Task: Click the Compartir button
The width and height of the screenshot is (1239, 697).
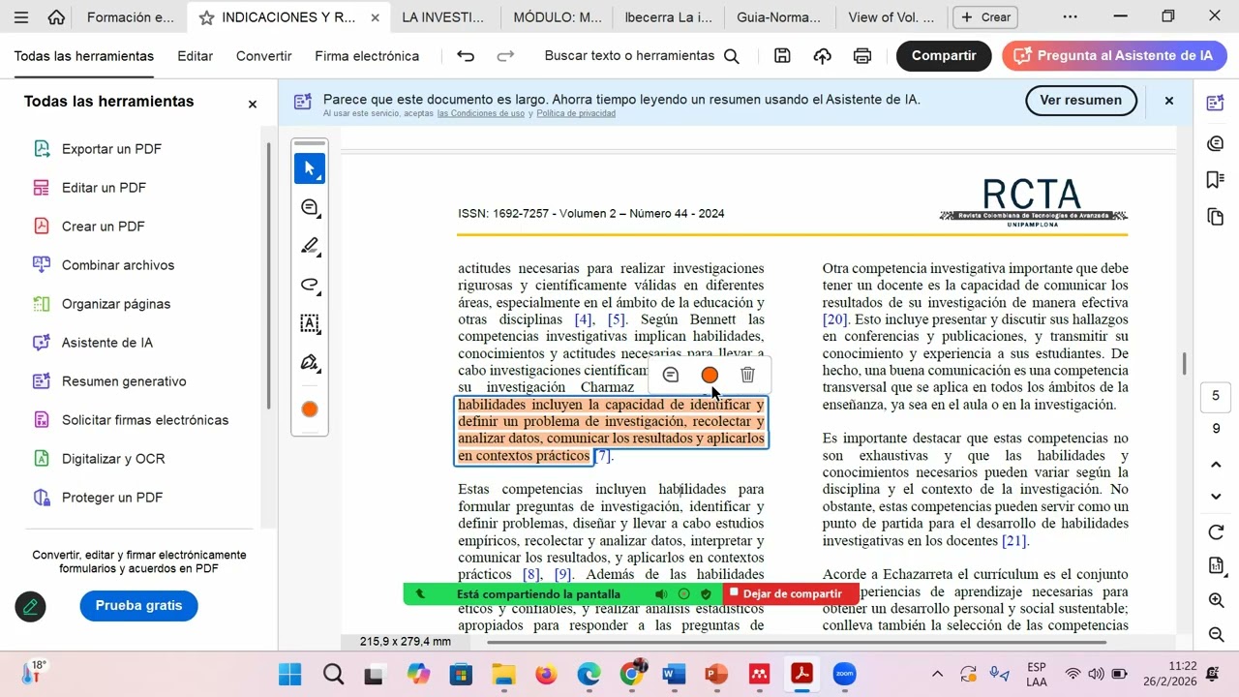Action: point(944,56)
